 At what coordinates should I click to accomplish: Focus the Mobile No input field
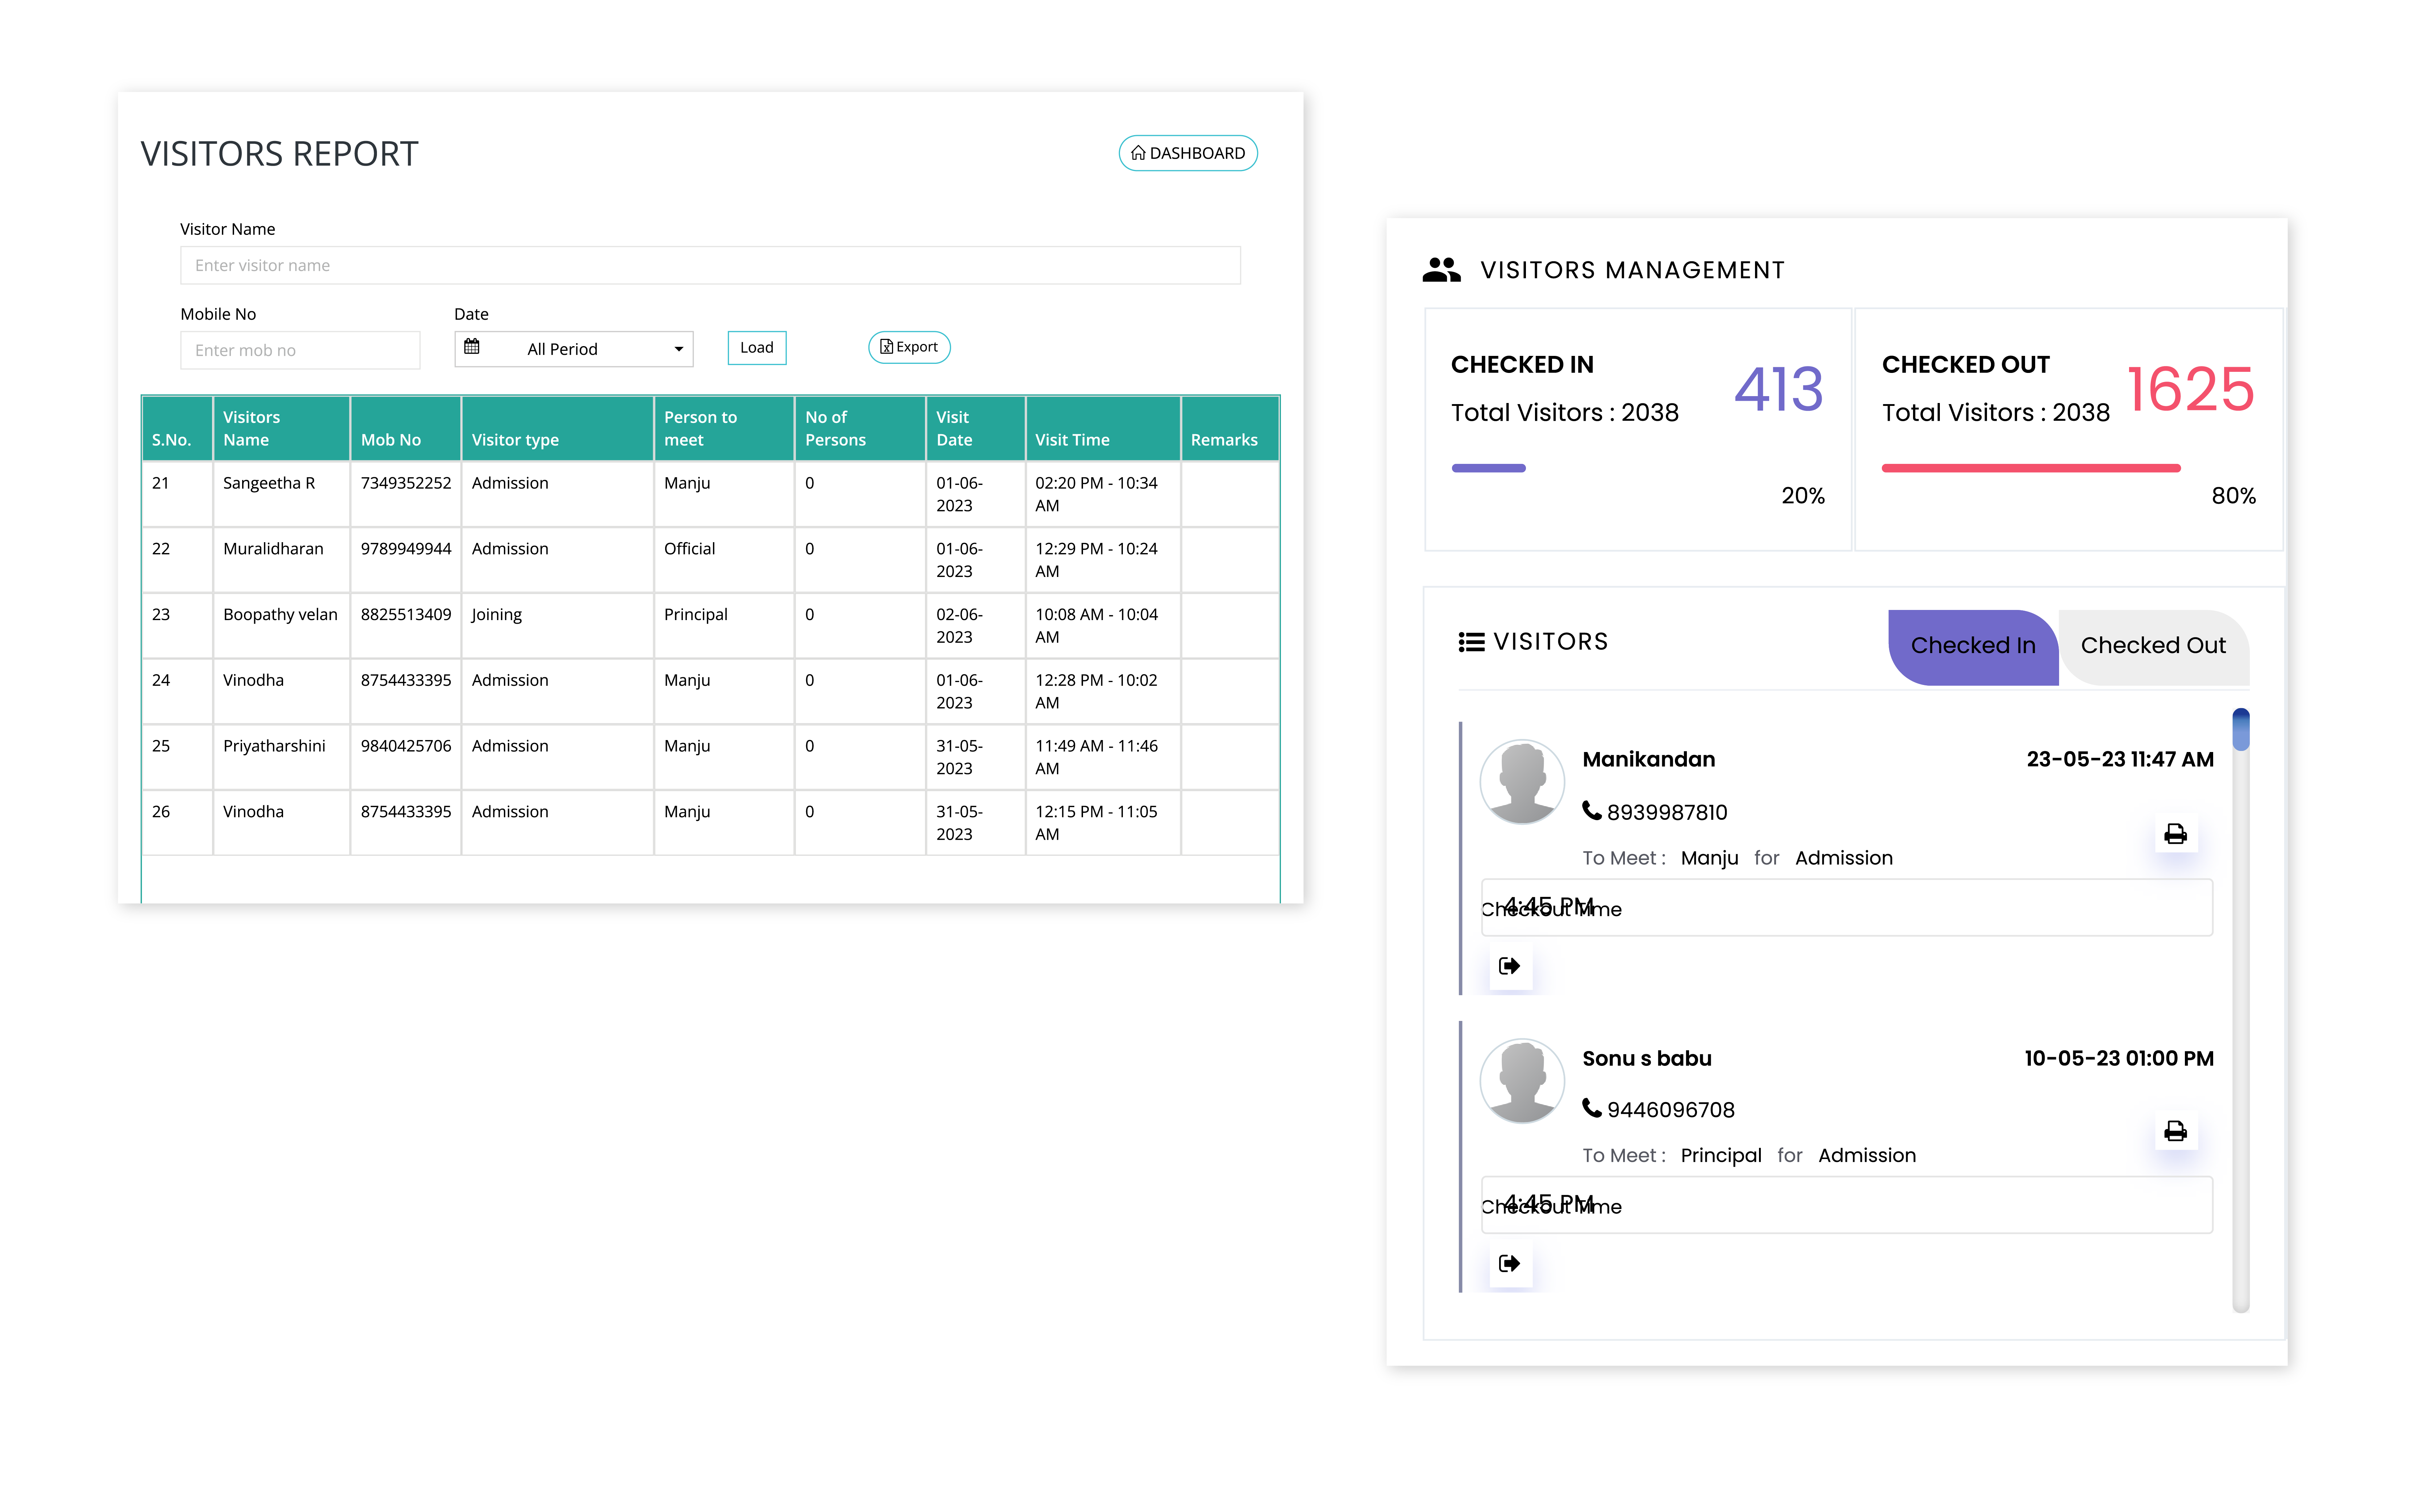[x=300, y=350]
